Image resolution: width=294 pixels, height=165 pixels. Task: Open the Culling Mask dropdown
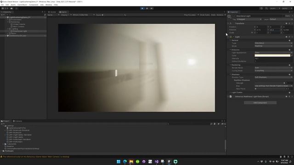click(273, 71)
